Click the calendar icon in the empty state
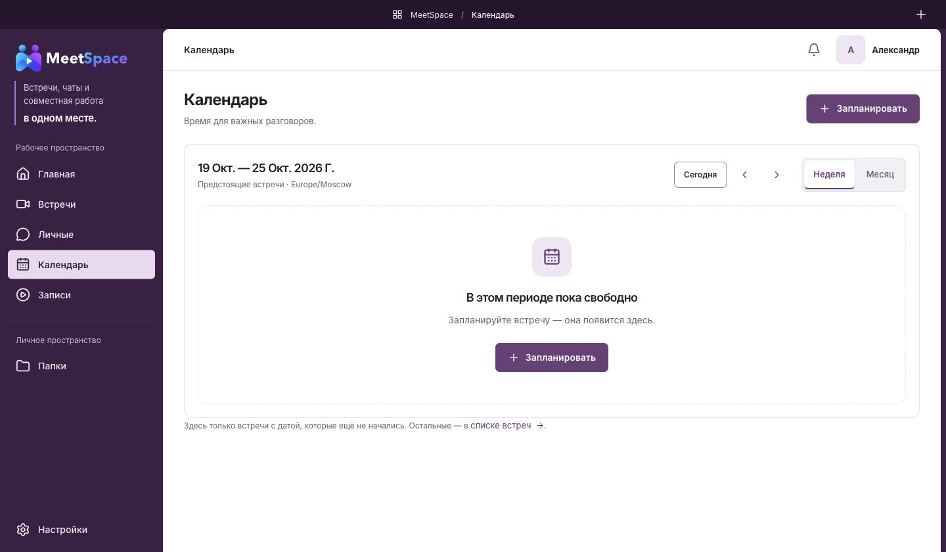The width and height of the screenshot is (946, 552). (x=552, y=257)
